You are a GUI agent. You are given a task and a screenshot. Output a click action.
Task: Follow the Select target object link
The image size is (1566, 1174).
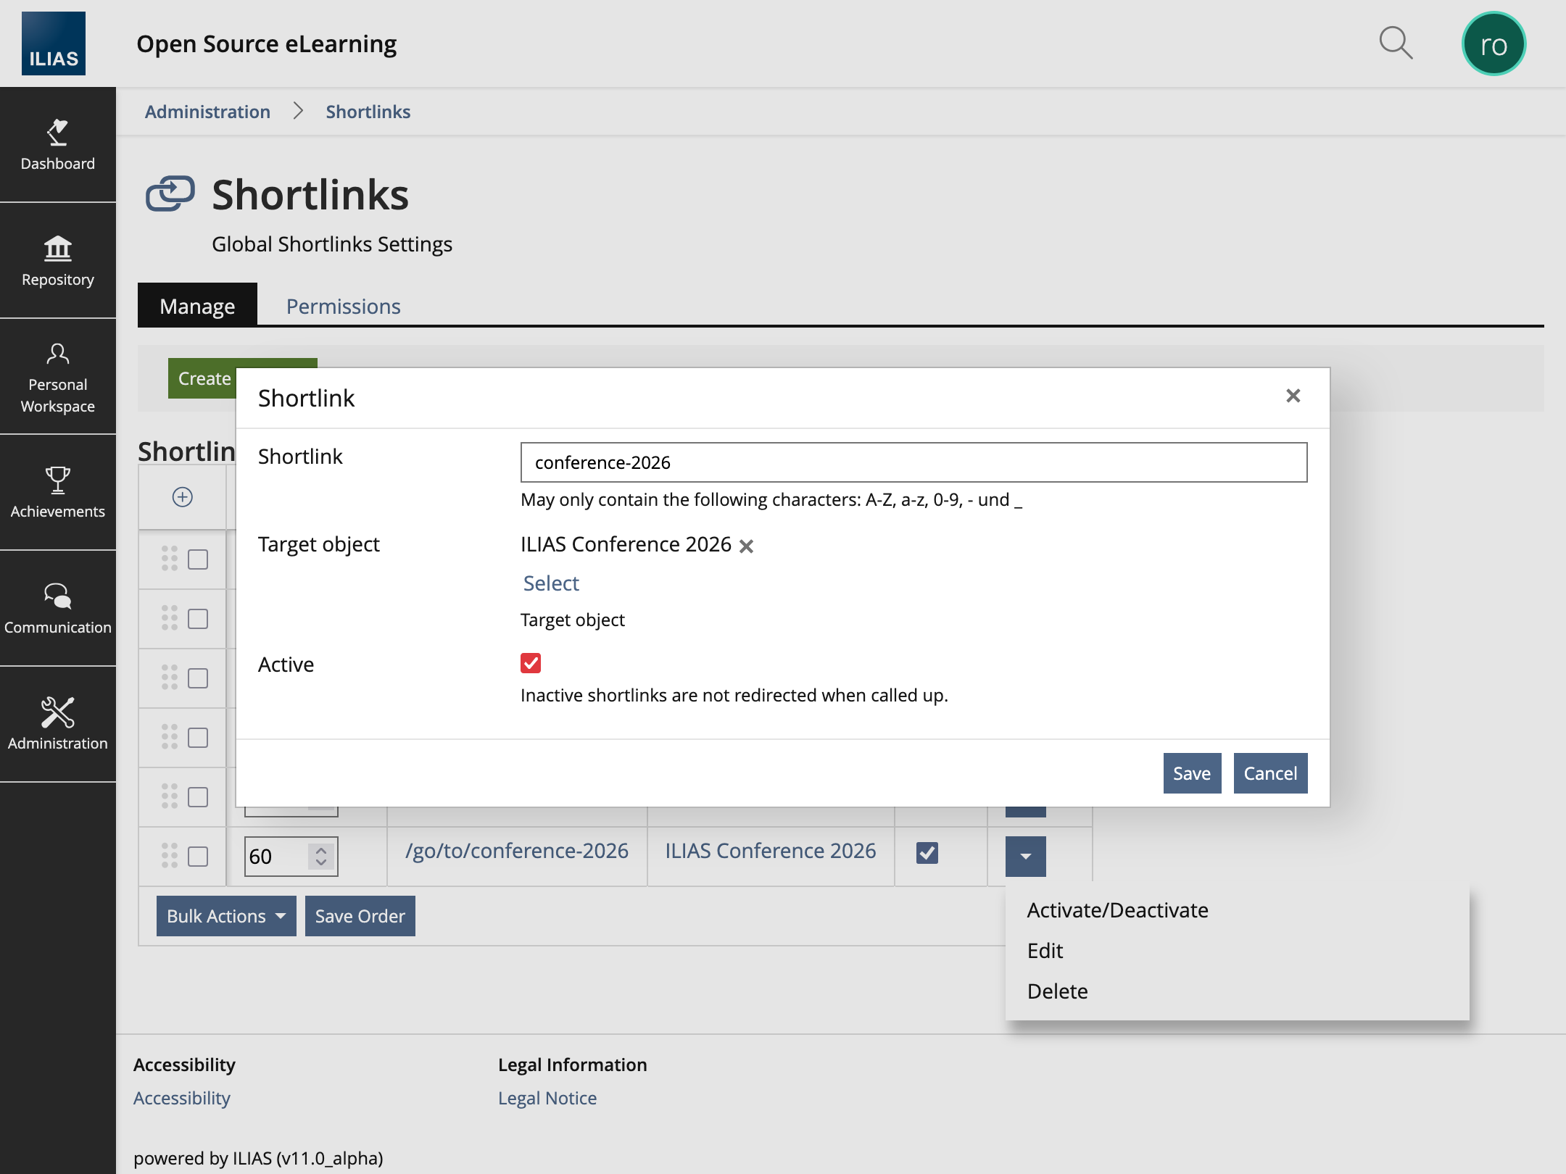click(x=551, y=583)
